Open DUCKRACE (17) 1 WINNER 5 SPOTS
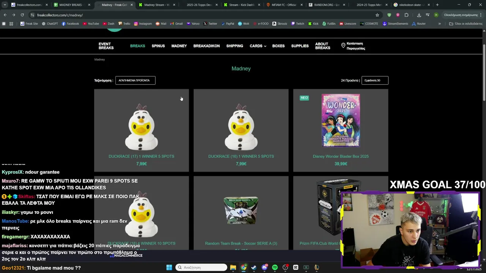 (141, 156)
